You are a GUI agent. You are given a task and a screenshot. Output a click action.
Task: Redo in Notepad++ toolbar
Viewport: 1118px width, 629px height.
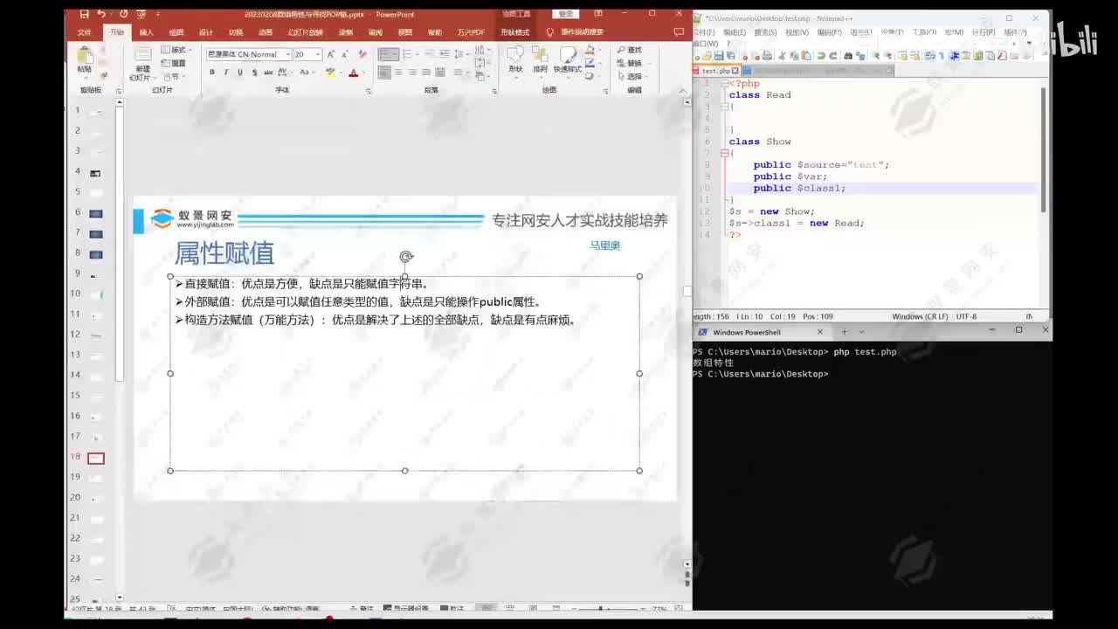[835, 56]
